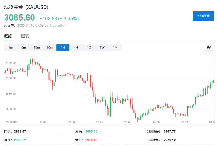Click the 今开 value 2983.22
The height and width of the screenshot is (147, 217).
[x=20, y=140]
